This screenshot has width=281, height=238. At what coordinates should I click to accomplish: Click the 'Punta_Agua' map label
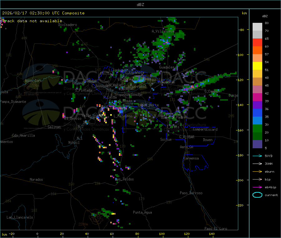tap(142, 212)
